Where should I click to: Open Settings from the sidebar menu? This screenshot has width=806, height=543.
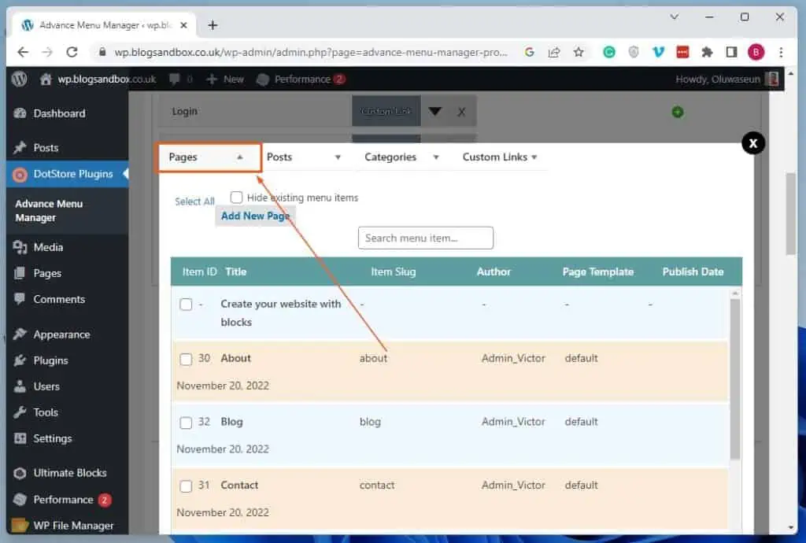[51, 438]
